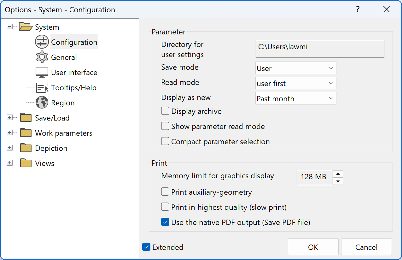This screenshot has width=402, height=260.
Task: Confirm settings with the OK button
Action: pos(313,247)
